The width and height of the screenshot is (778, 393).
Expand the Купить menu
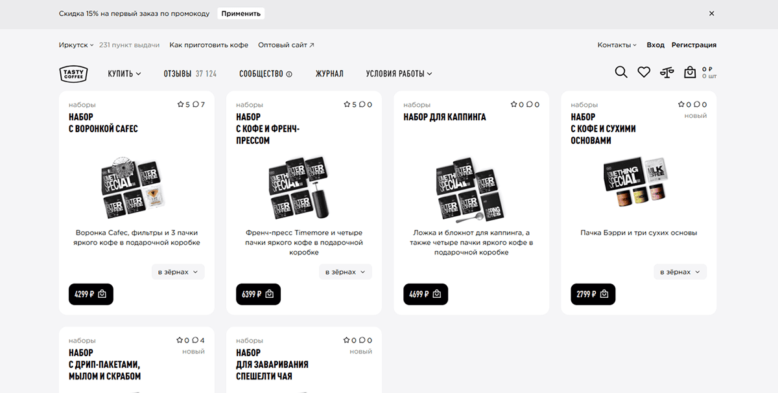click(x=124, y=74)
